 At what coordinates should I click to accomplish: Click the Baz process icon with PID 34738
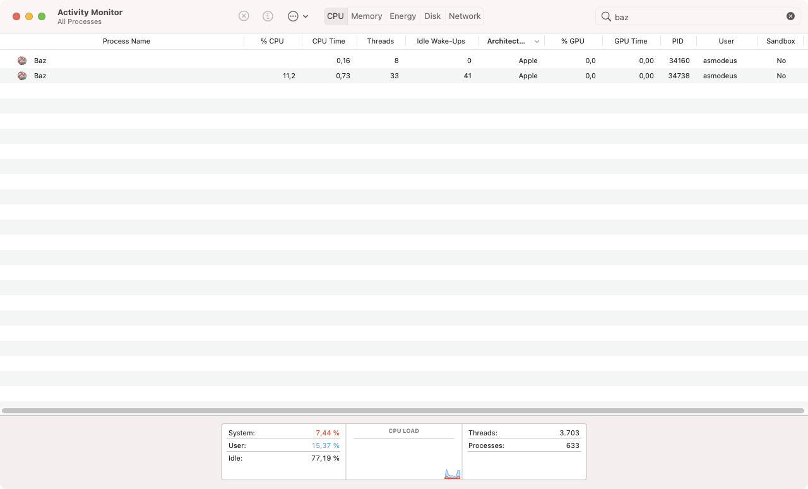[x=22, y=76]
